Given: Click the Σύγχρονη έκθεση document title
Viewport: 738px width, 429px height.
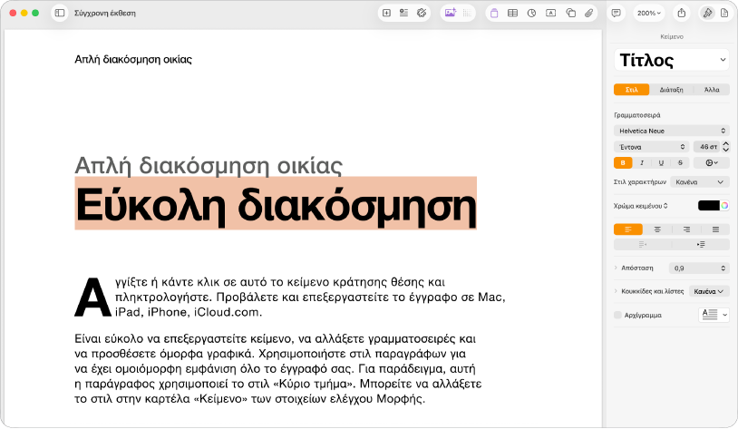Looking at the screenshot, I should click(x=105, y=14).
